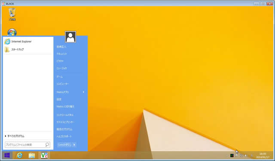Select the Recycle Bin desktop icon
This screenshot has width=275, height=161.
click(12, 14)
